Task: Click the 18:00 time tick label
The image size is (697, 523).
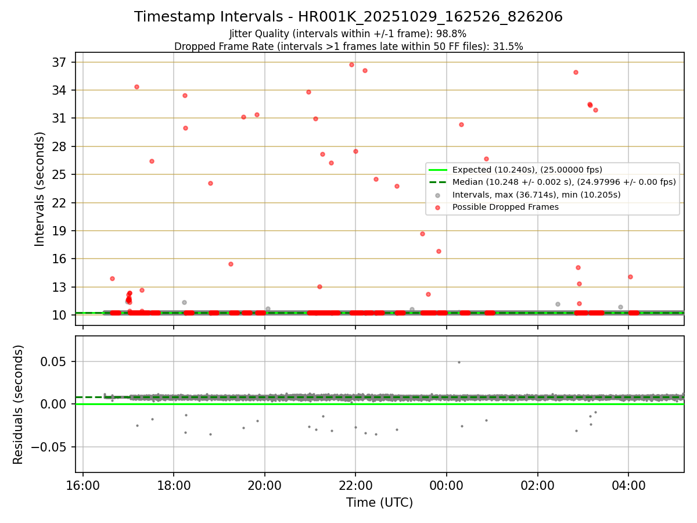Action: point(174,485)
